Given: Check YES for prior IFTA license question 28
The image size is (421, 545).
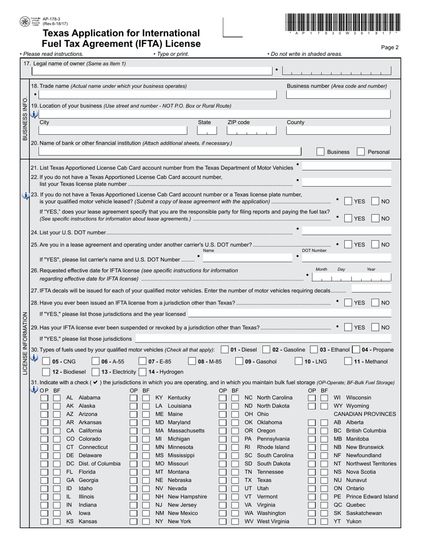Looking at the screenshot, I should 348,303.
